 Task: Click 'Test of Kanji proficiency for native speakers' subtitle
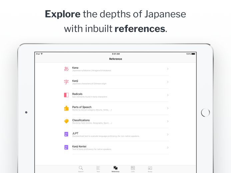[x=92, y=149]
